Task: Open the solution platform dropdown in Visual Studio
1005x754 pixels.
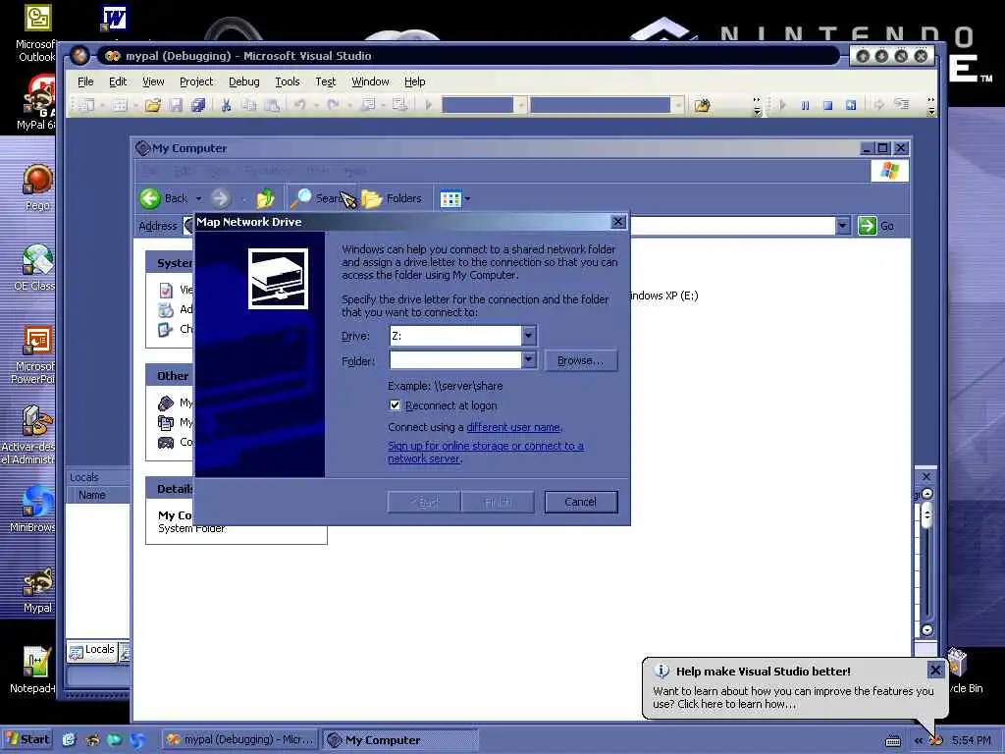Action: tap(678, 105)
